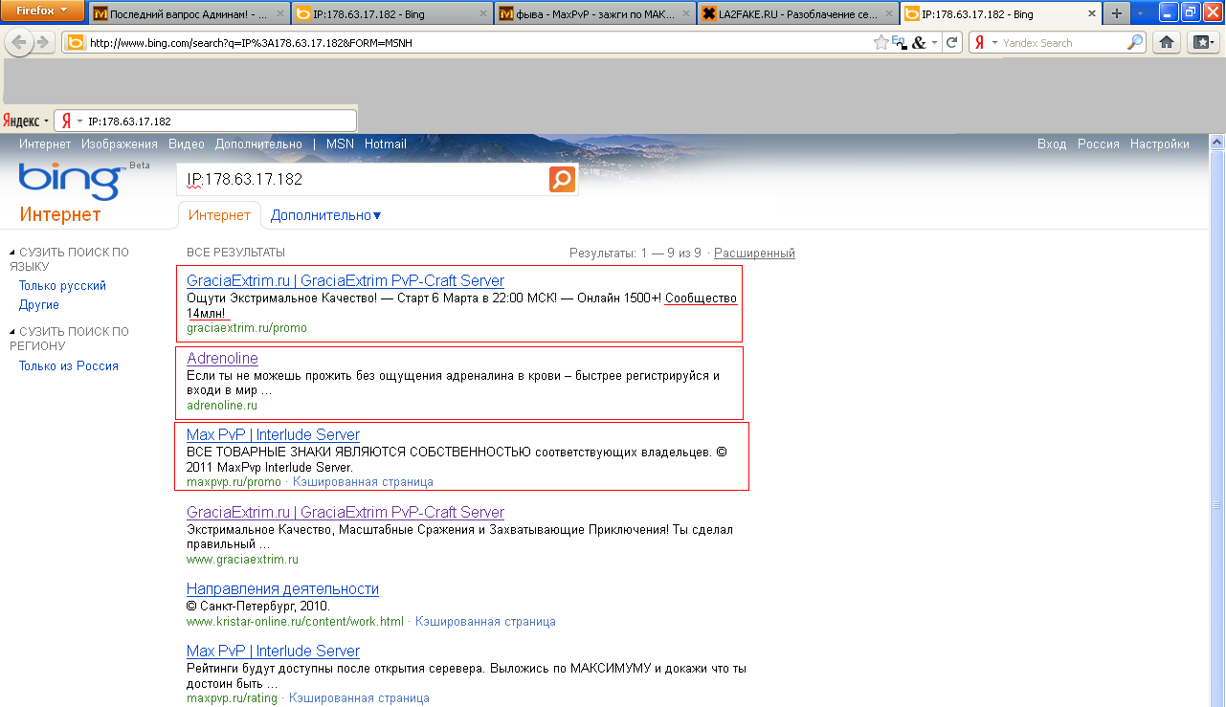Select the Интернет tab under the search box
The height and width of the screenshot is (707, 1226).
tap(219, 215)
